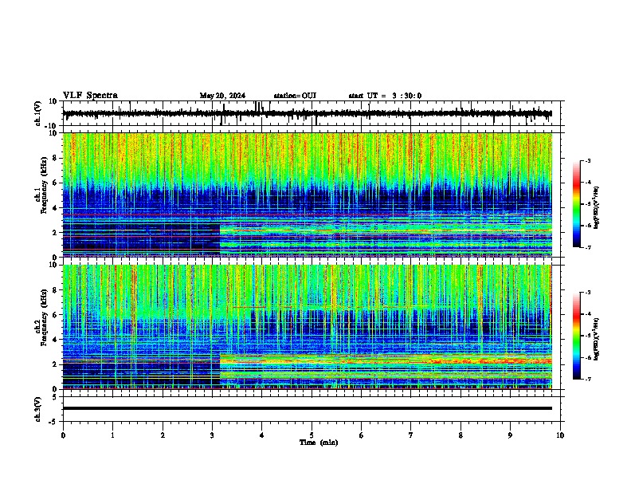631x488 pixels.
Task: Click the ch.1 spectrogram plot
Action: [x=307, y=195]
